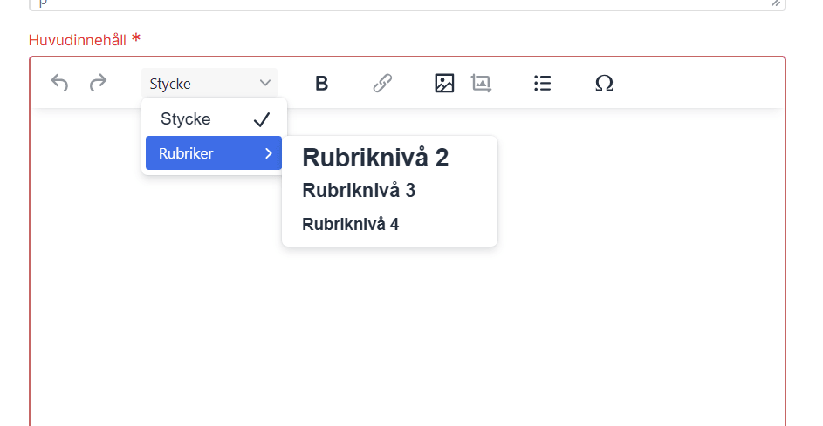Click the crop image icon
823x426 pixels.
(481, 84)
